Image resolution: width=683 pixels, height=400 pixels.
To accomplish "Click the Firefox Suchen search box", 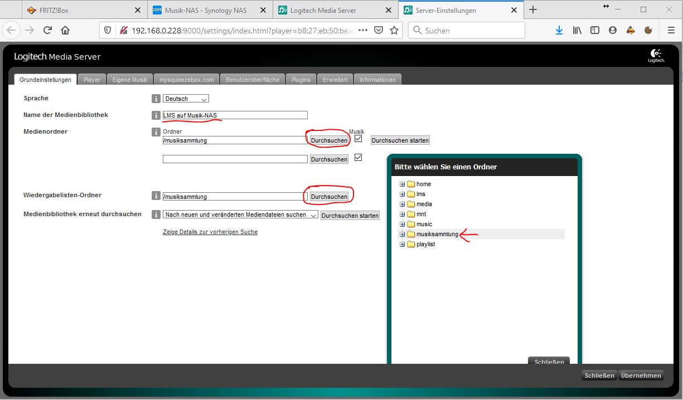I will (467, 31).
